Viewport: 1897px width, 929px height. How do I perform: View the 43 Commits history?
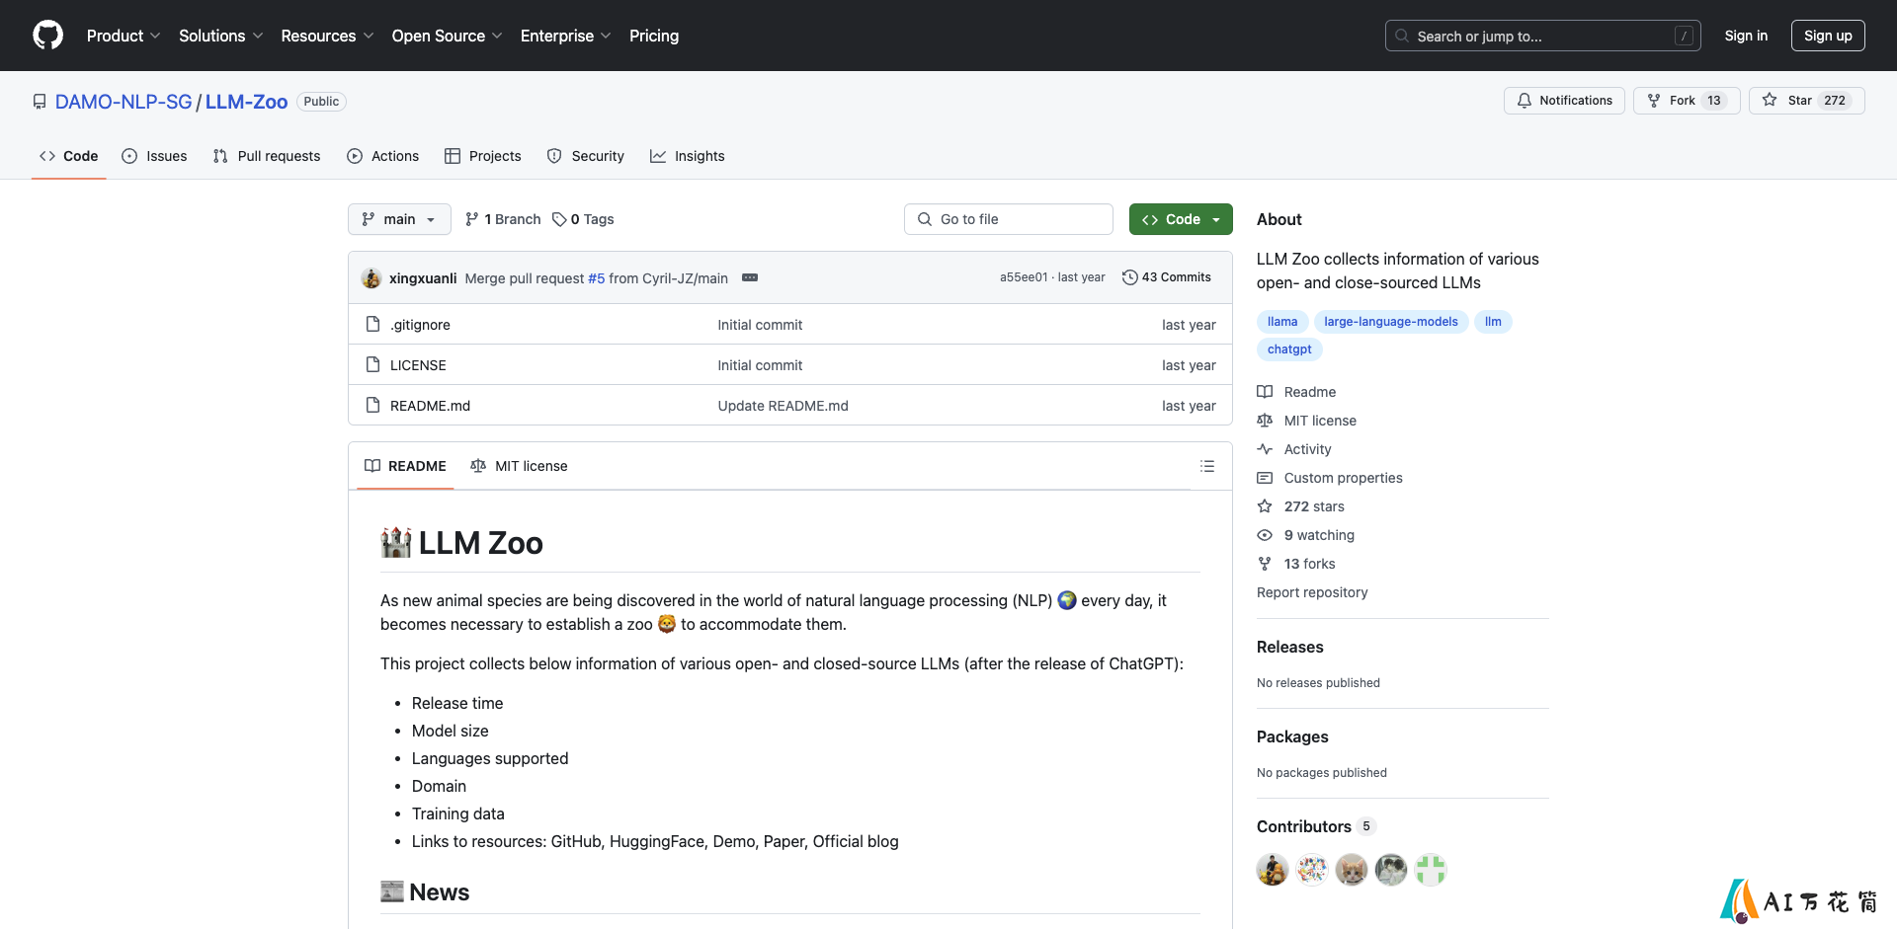(1167, 277)
